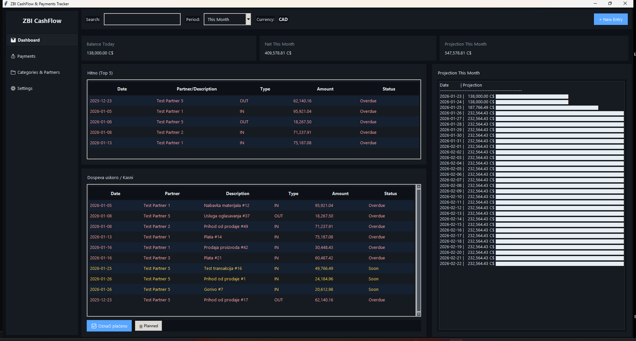636x341 pixels.
Task: Click the 2026-01-23 projection bar
Action: pos(532,96)
